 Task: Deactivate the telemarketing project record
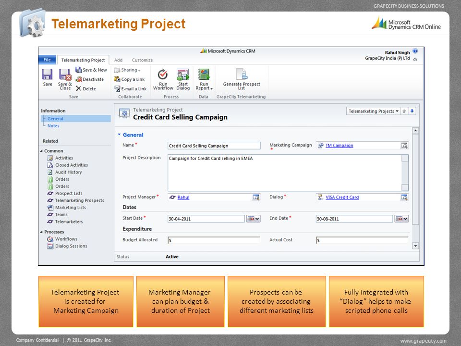pos(90,79)
